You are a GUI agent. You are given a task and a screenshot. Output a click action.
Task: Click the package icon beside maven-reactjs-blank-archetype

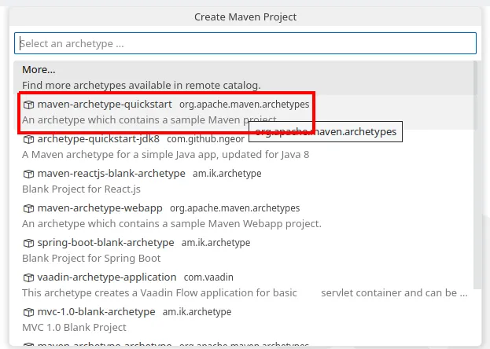point(28,174)
